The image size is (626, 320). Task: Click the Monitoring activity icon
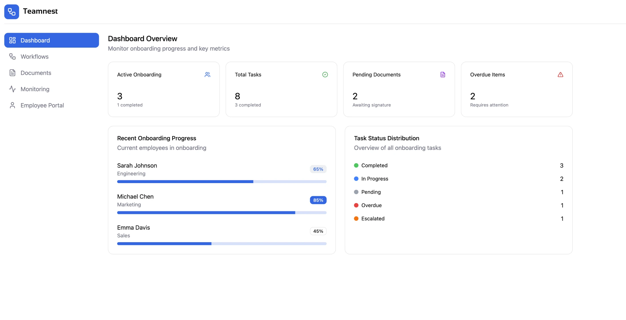click(x=12, y=89)
